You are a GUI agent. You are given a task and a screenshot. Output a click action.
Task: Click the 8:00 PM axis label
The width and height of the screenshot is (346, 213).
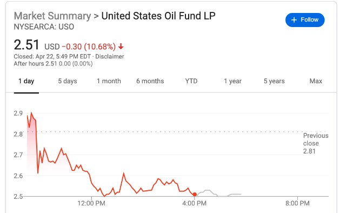[x=297, y=203]
